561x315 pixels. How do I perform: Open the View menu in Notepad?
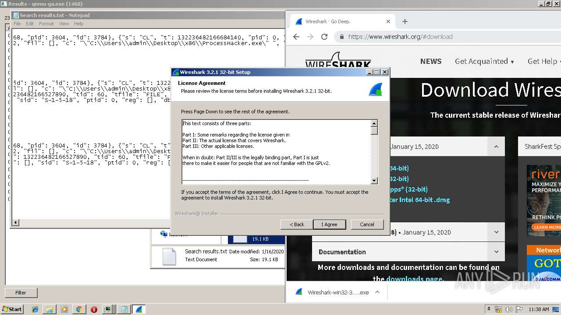64,24
